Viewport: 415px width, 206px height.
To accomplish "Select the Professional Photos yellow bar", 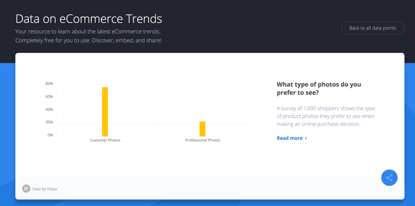I will [203, 129].
